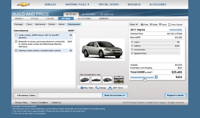
Task: Click the Print icon
Action: tap(142, 25)
